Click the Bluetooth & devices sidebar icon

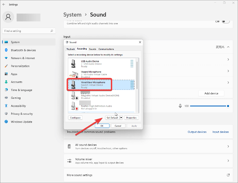click(x=6, y=50)
